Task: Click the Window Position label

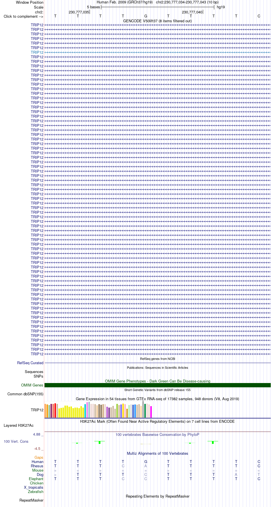Action: click(30, 2)
